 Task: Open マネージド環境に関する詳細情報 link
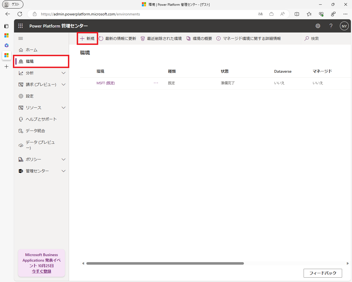(x=249, y=39)
